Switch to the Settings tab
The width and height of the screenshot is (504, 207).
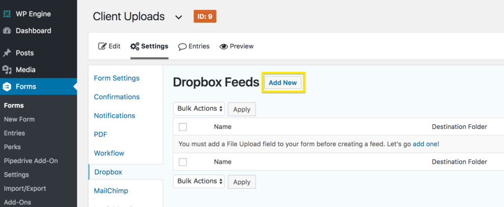[149, 46]
